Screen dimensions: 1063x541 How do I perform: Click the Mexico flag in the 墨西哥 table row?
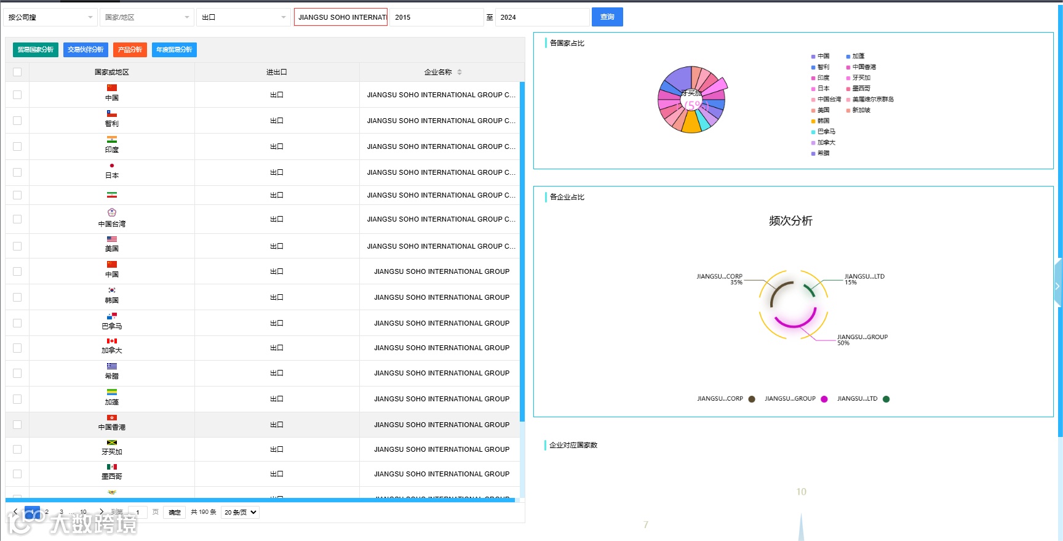coord(111,467)
